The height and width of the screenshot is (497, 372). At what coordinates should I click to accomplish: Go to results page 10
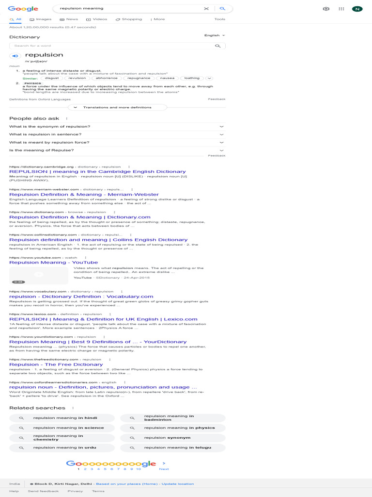(139, 469)
